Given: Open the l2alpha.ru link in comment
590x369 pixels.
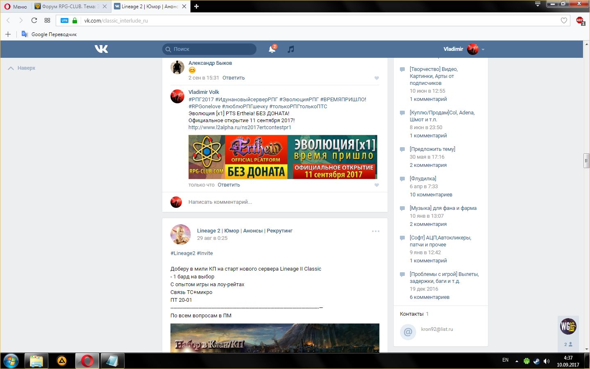Looking at the screenshot, I should [x=240, y=128].
